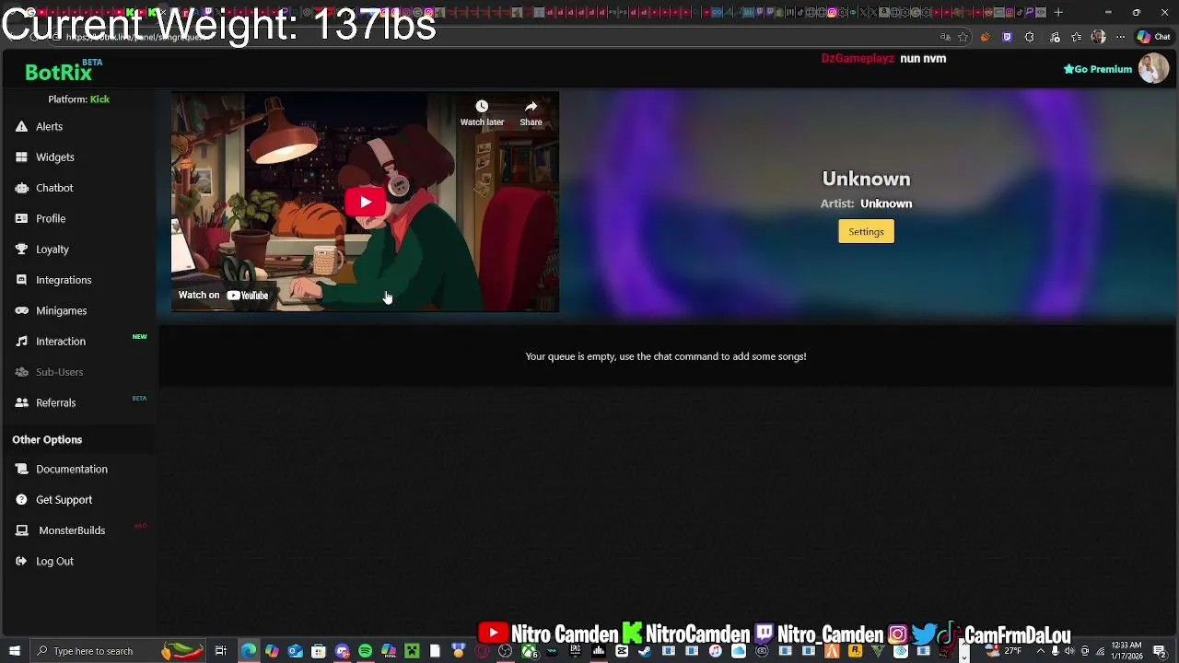Screen dimensions: 1179x663
Task: Click the Chatbot robot icon
Action: (21, 188)
